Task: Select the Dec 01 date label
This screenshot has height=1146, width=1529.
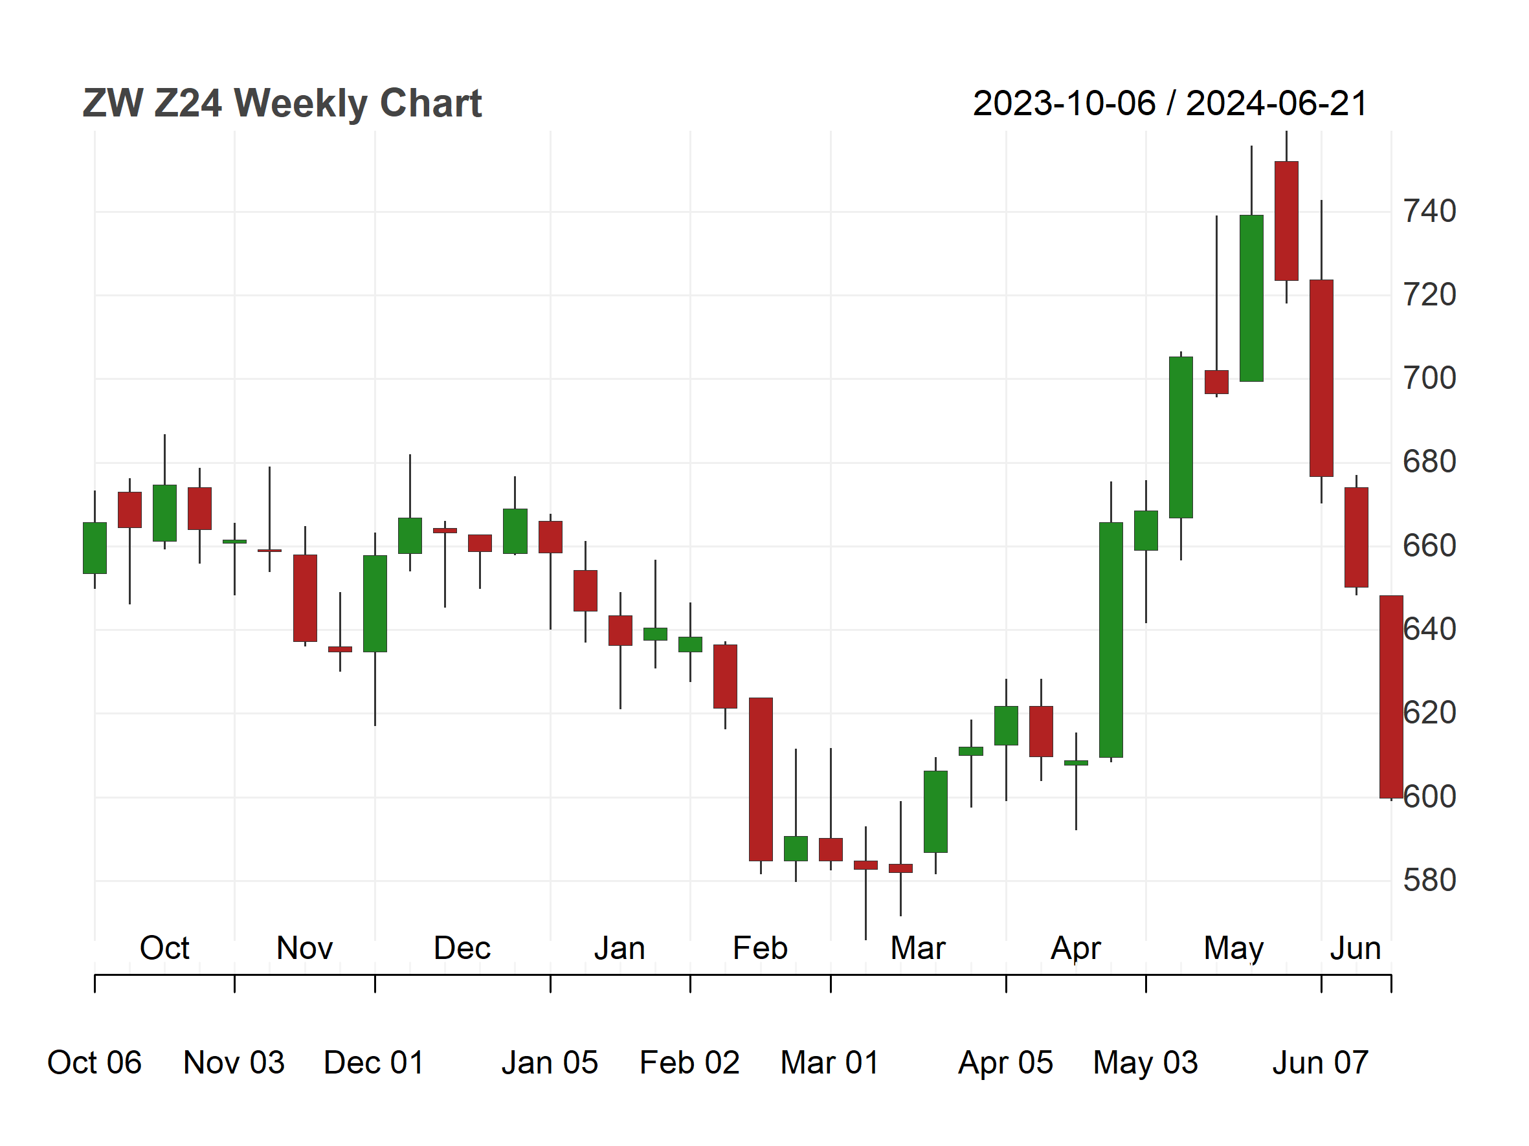Action: tap(374, 1063)
